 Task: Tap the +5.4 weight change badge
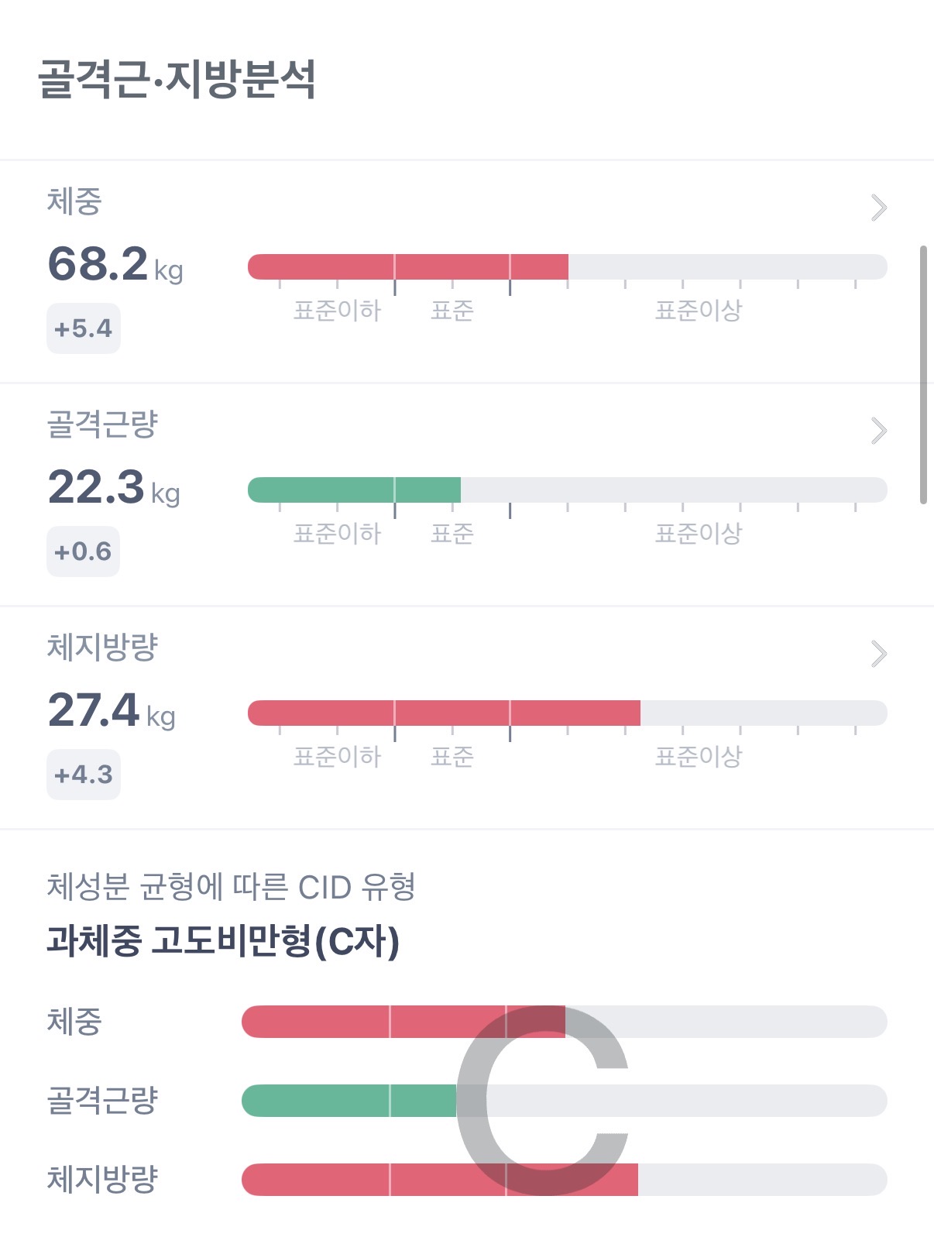[84, 328]
